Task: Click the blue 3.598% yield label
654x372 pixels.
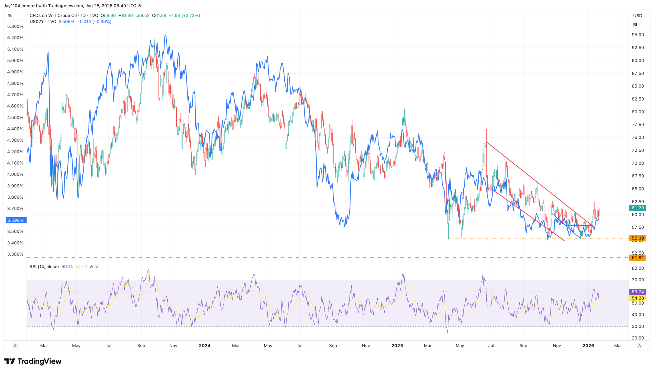Action: point(16,220)
